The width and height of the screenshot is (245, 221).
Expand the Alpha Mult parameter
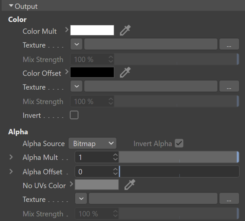11,157
